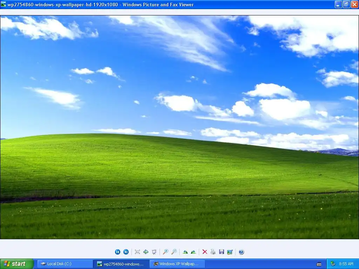Switch to Windows XP Wallpaper taskbar window

click(177, 264)
